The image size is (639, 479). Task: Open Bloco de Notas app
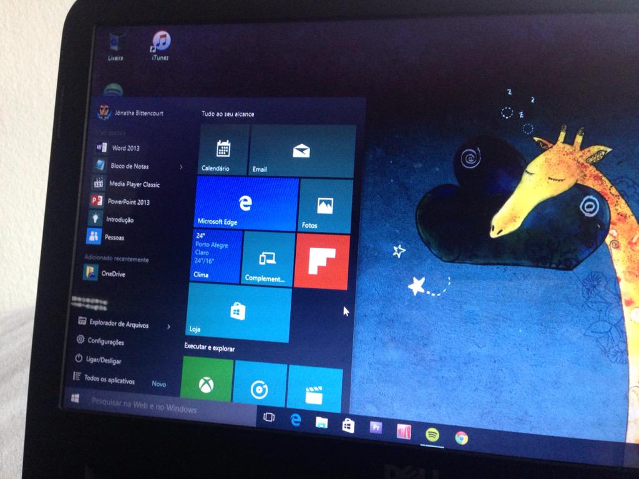pyautogui.click(x=122, y=165)
